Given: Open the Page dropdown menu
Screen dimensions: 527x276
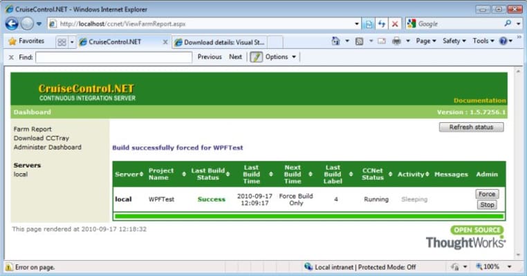Looking at the screenshot, I should point(425,41).
